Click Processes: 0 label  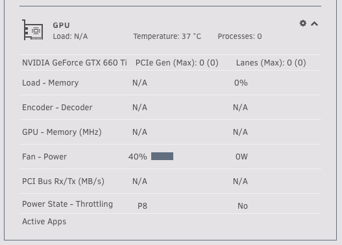click(239, 36)
